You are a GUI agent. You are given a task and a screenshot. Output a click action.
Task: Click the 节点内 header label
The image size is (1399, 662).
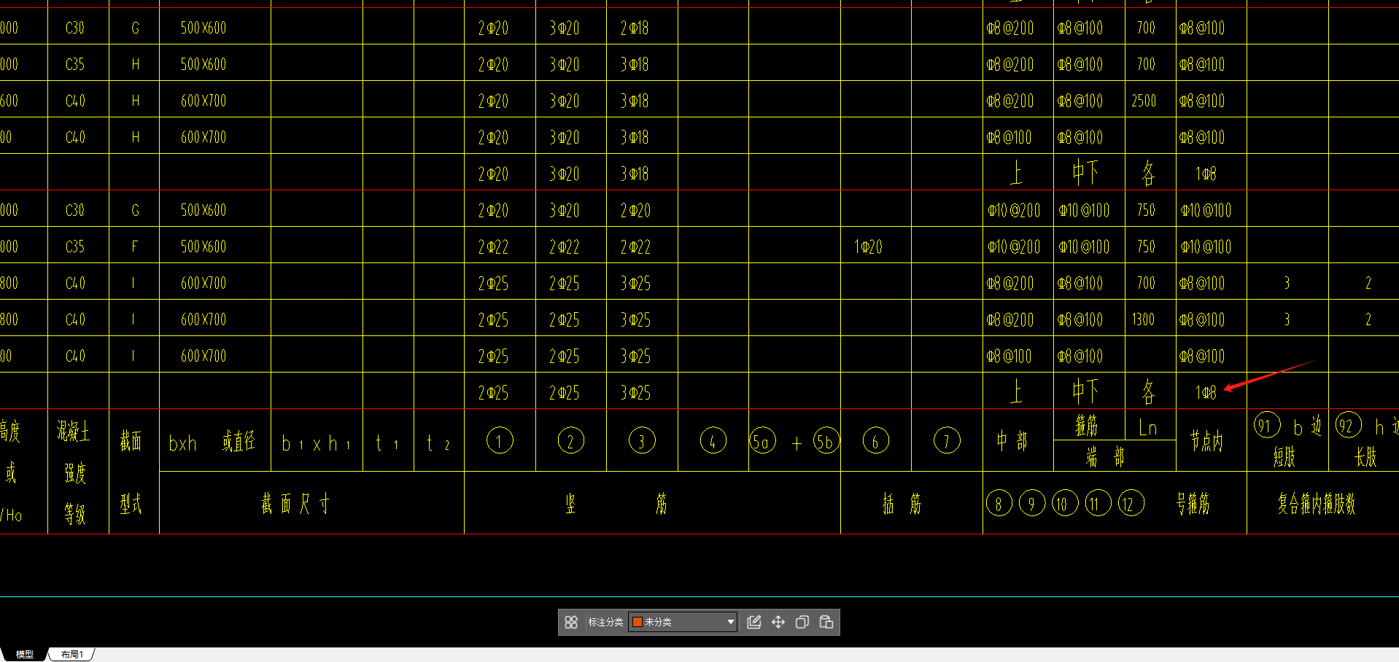1206,440
